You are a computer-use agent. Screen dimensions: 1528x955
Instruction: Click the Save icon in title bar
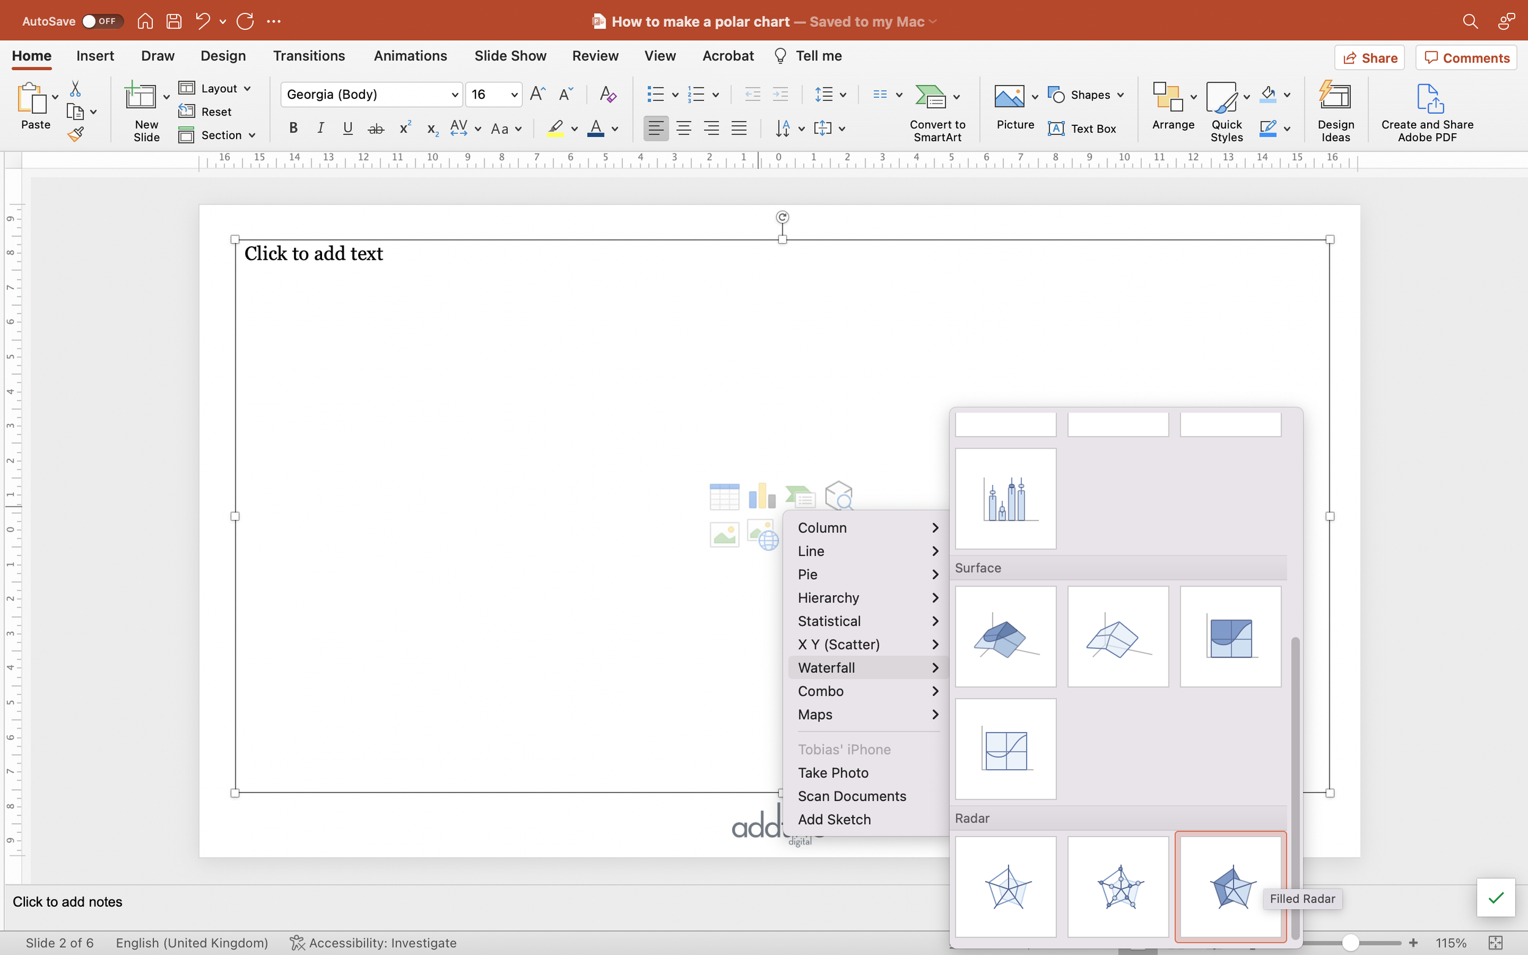pos(174,21)
